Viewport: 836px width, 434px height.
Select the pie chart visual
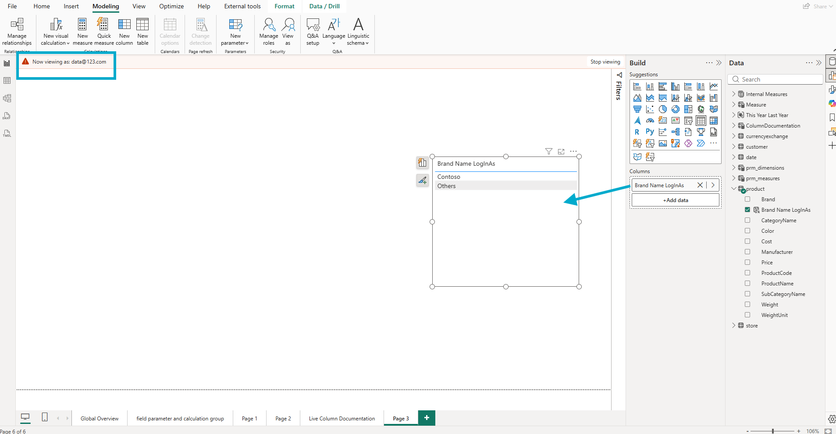[x=662, y=109]
